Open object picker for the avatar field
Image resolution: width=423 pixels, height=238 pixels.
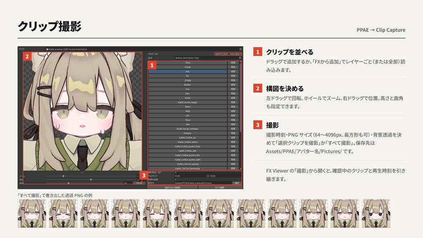click(240, 49)
